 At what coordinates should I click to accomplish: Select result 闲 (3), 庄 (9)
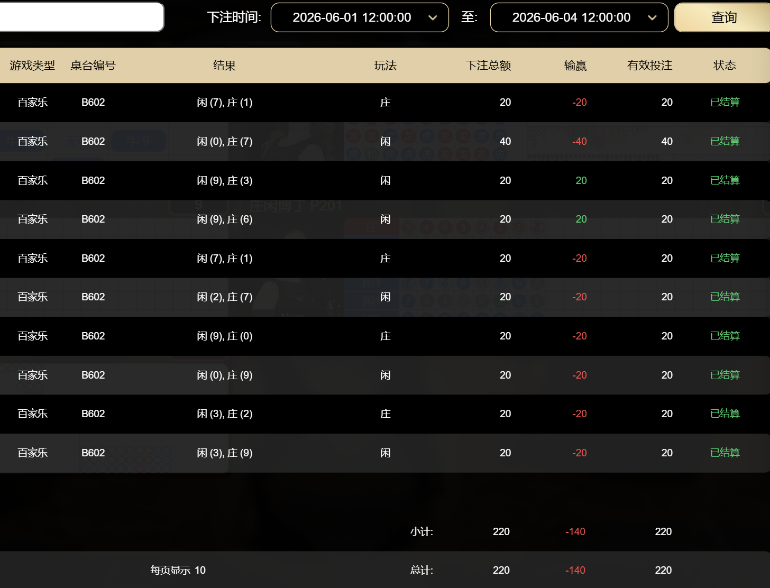[225, 453]
